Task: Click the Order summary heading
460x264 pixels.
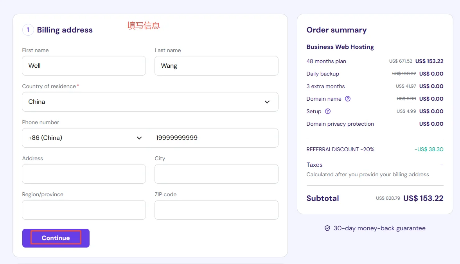Action: 336,30
